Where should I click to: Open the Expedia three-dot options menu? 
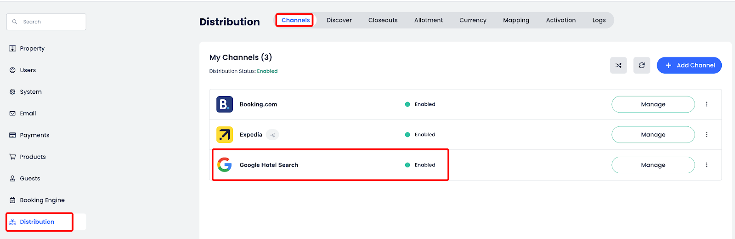[x=707, y=135]
